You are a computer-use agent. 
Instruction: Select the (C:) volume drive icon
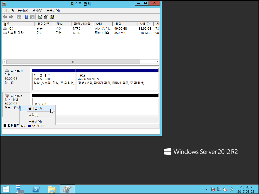[5, 29]
